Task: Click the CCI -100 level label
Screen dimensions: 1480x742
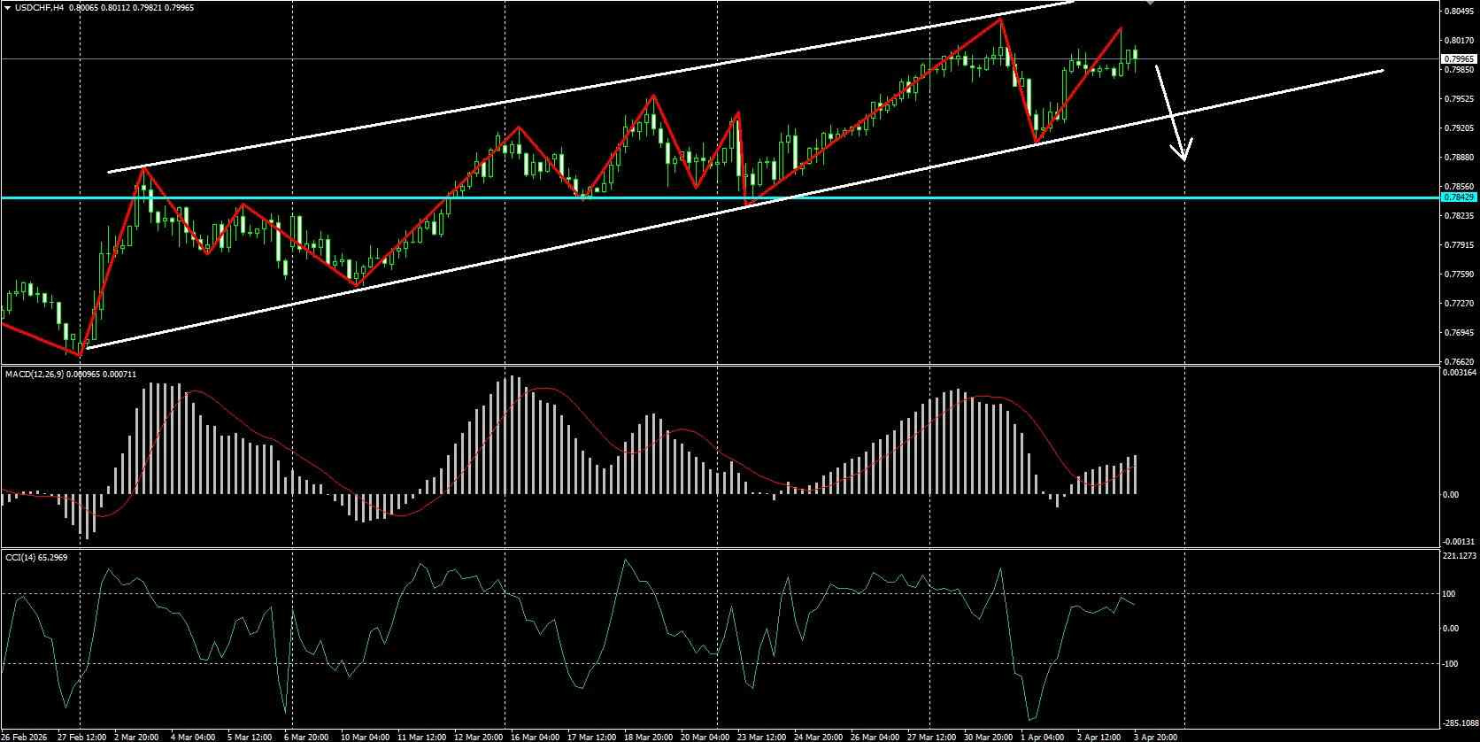Action: click(1451, 663)
